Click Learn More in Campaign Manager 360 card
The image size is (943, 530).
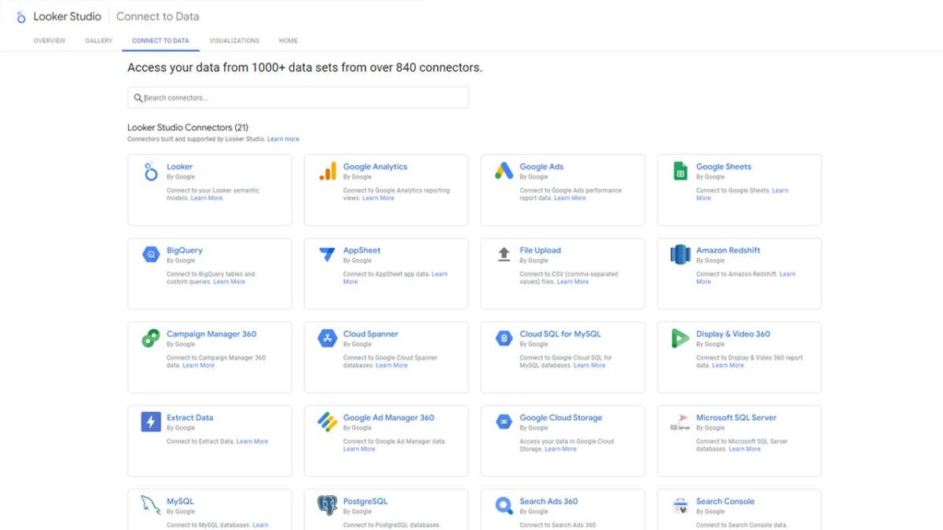click(198, 365)
